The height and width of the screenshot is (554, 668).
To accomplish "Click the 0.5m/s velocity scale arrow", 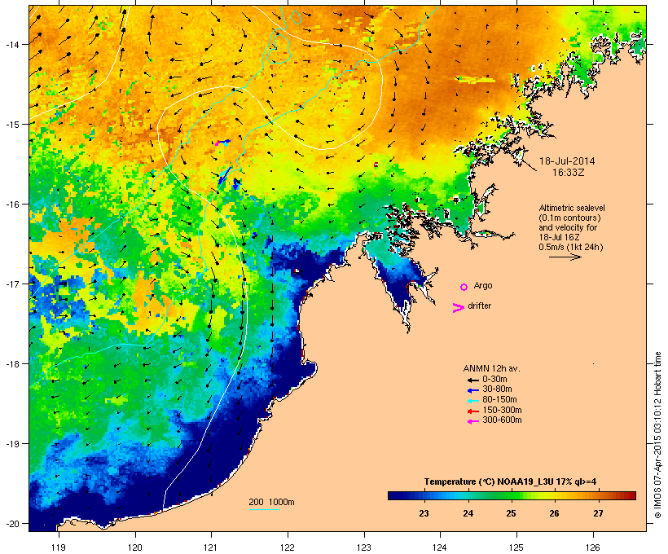I will [x=565, y=257].
